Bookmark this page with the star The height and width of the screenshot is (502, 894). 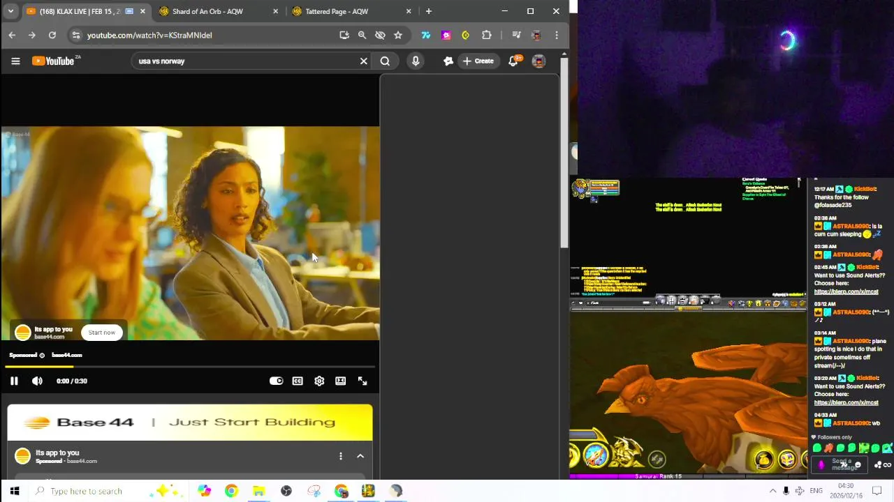[x=398, y=35]
